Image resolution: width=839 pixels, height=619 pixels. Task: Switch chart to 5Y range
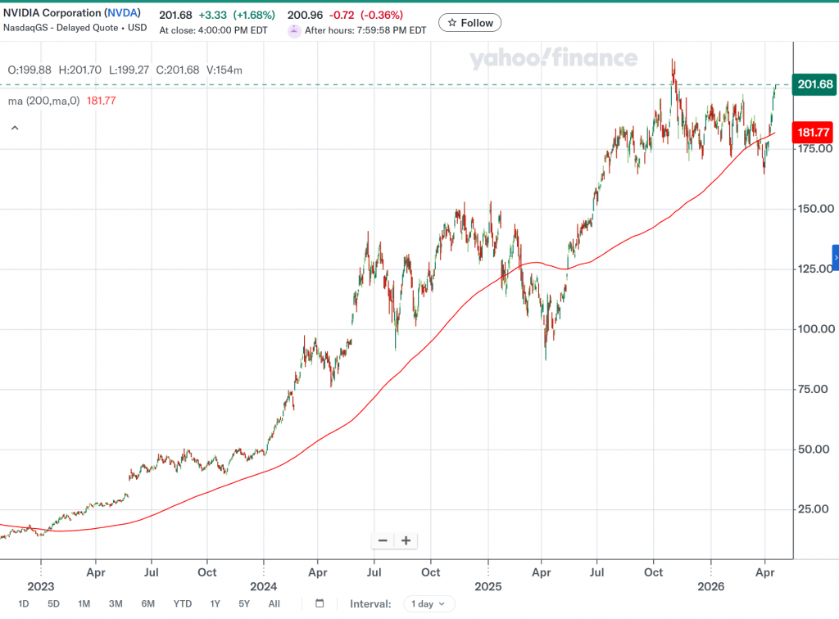[x=244, y=603]
